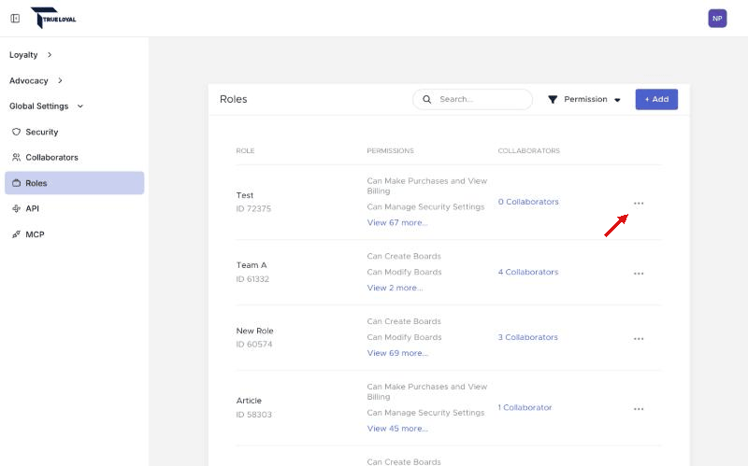Screen dimensions: 748x466
Task: Click the MCP plug icon
Action: click(x=16, y=234)
